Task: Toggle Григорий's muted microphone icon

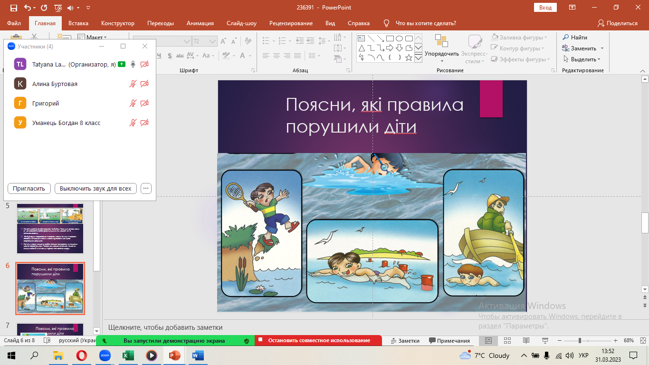Action: point(133,103)
